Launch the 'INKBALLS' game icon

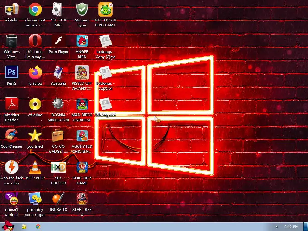click(58, 199)
